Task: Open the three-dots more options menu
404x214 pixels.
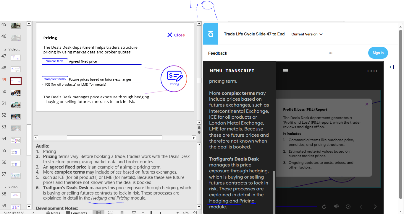Action: (x=330, y=53)
